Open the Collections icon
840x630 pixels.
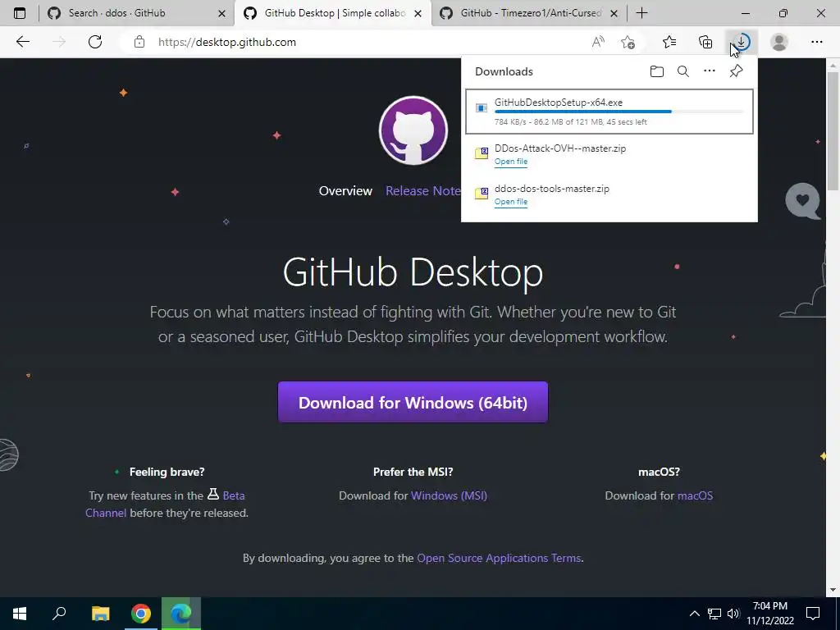coord(705,42)
